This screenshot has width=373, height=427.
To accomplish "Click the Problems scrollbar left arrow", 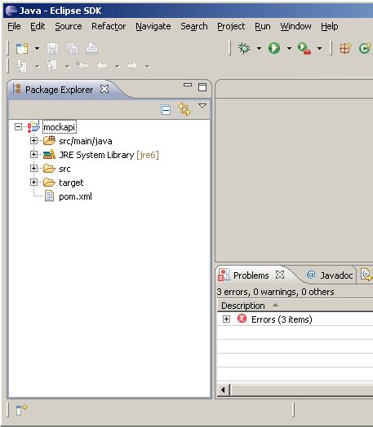I will tap(224, 390).
